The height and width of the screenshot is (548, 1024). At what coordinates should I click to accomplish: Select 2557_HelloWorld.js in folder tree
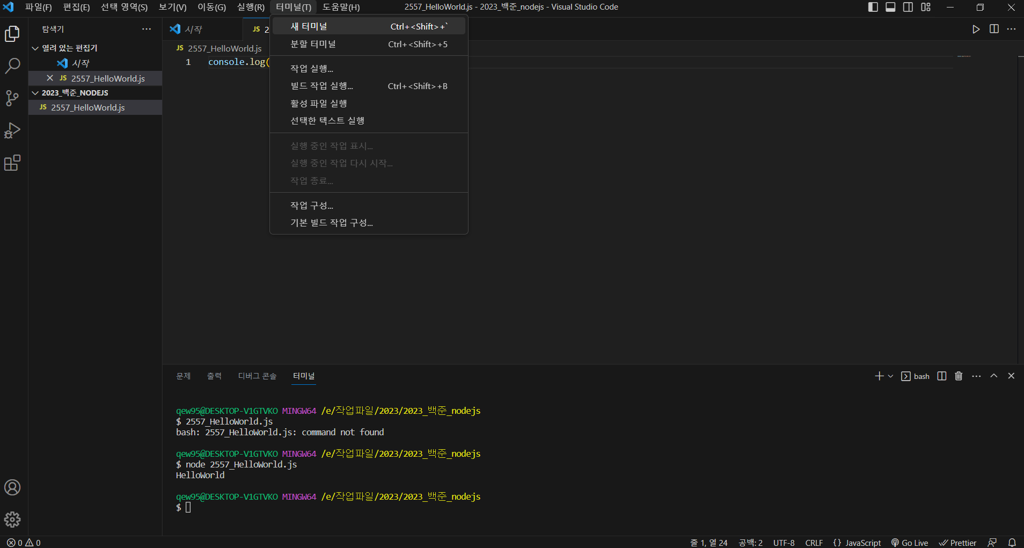(x=95, y=107)
